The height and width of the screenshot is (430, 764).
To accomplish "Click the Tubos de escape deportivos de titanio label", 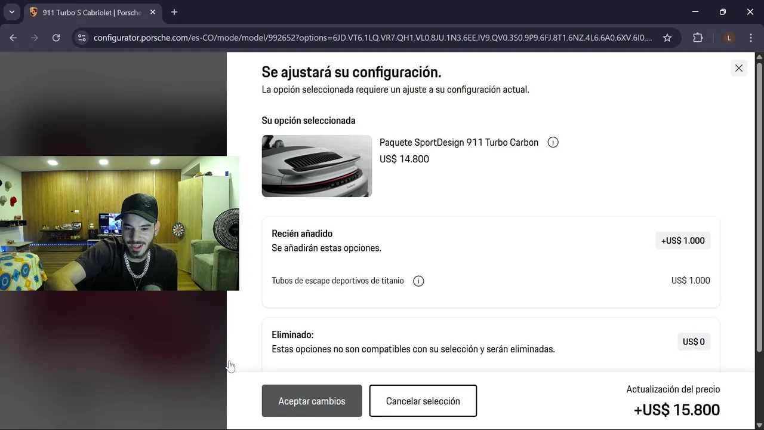I will [x=338, y=281].
